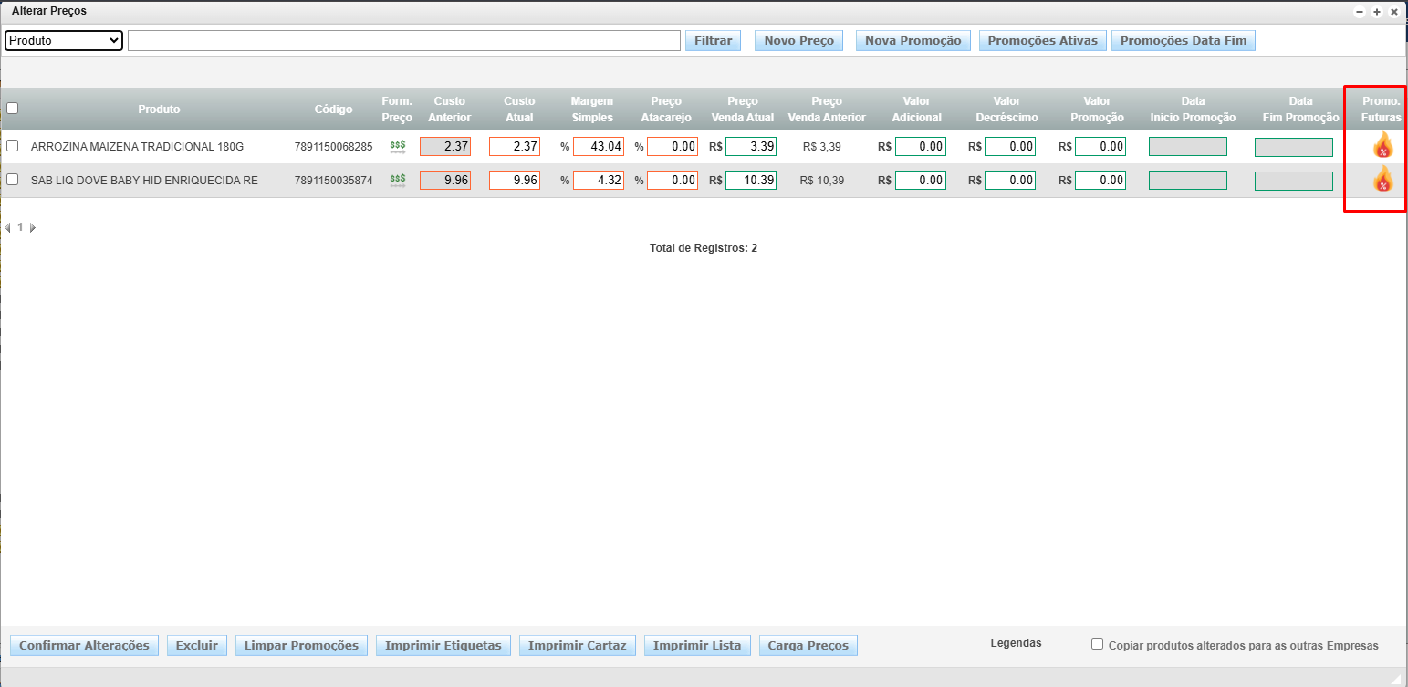Open price formation icon for SAB LIQ DOVE

tap(398, 181)
